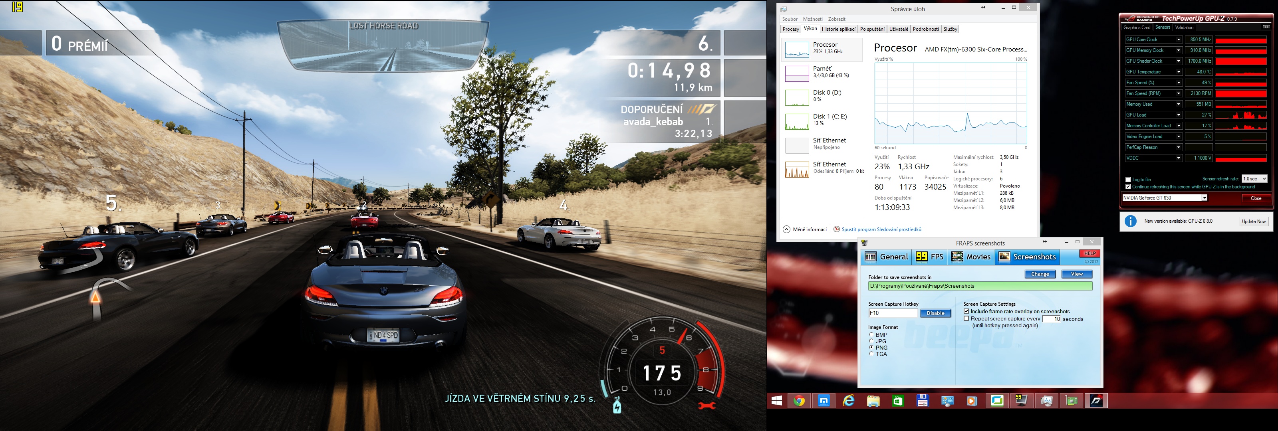Open sensor refresh rate dropdown
Screen dimensions: 1278x431
1254,178
